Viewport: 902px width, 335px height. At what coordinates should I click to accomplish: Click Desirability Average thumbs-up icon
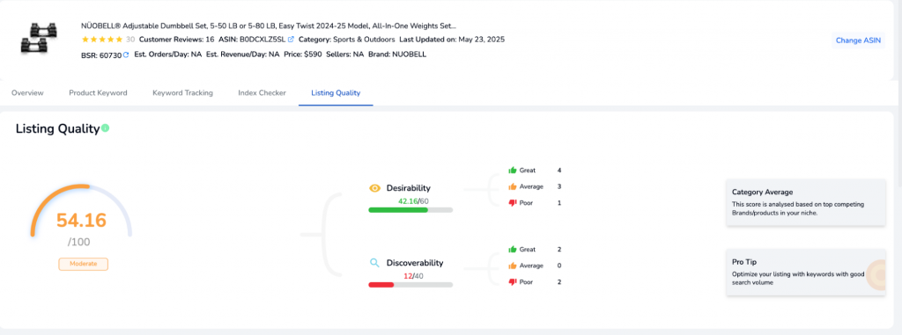pyautogui.click(x=513, y=186)
